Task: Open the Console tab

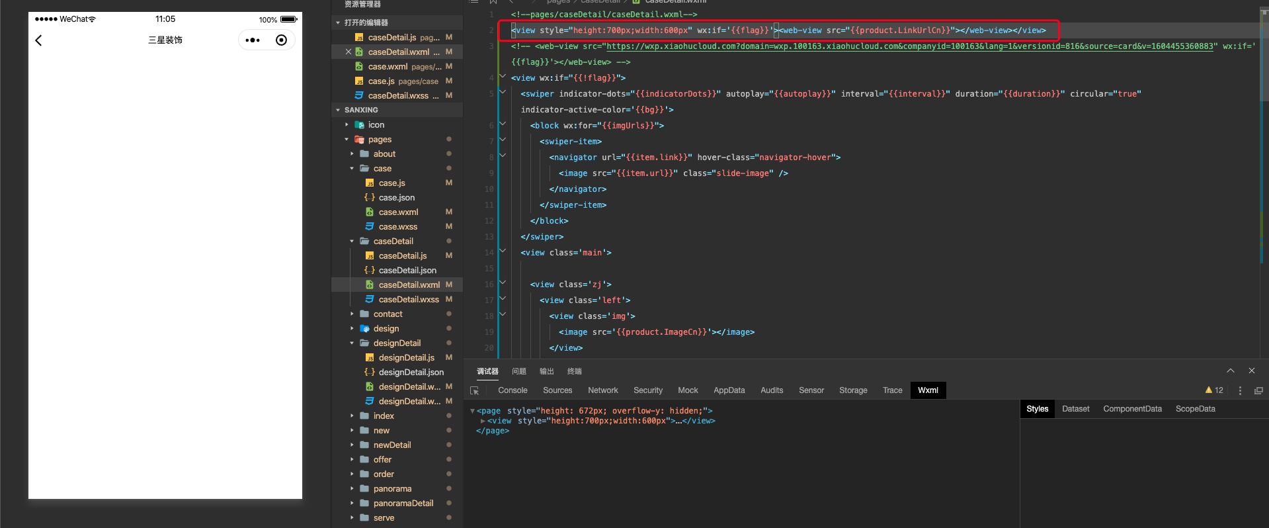Action: [x=512, y=390]
